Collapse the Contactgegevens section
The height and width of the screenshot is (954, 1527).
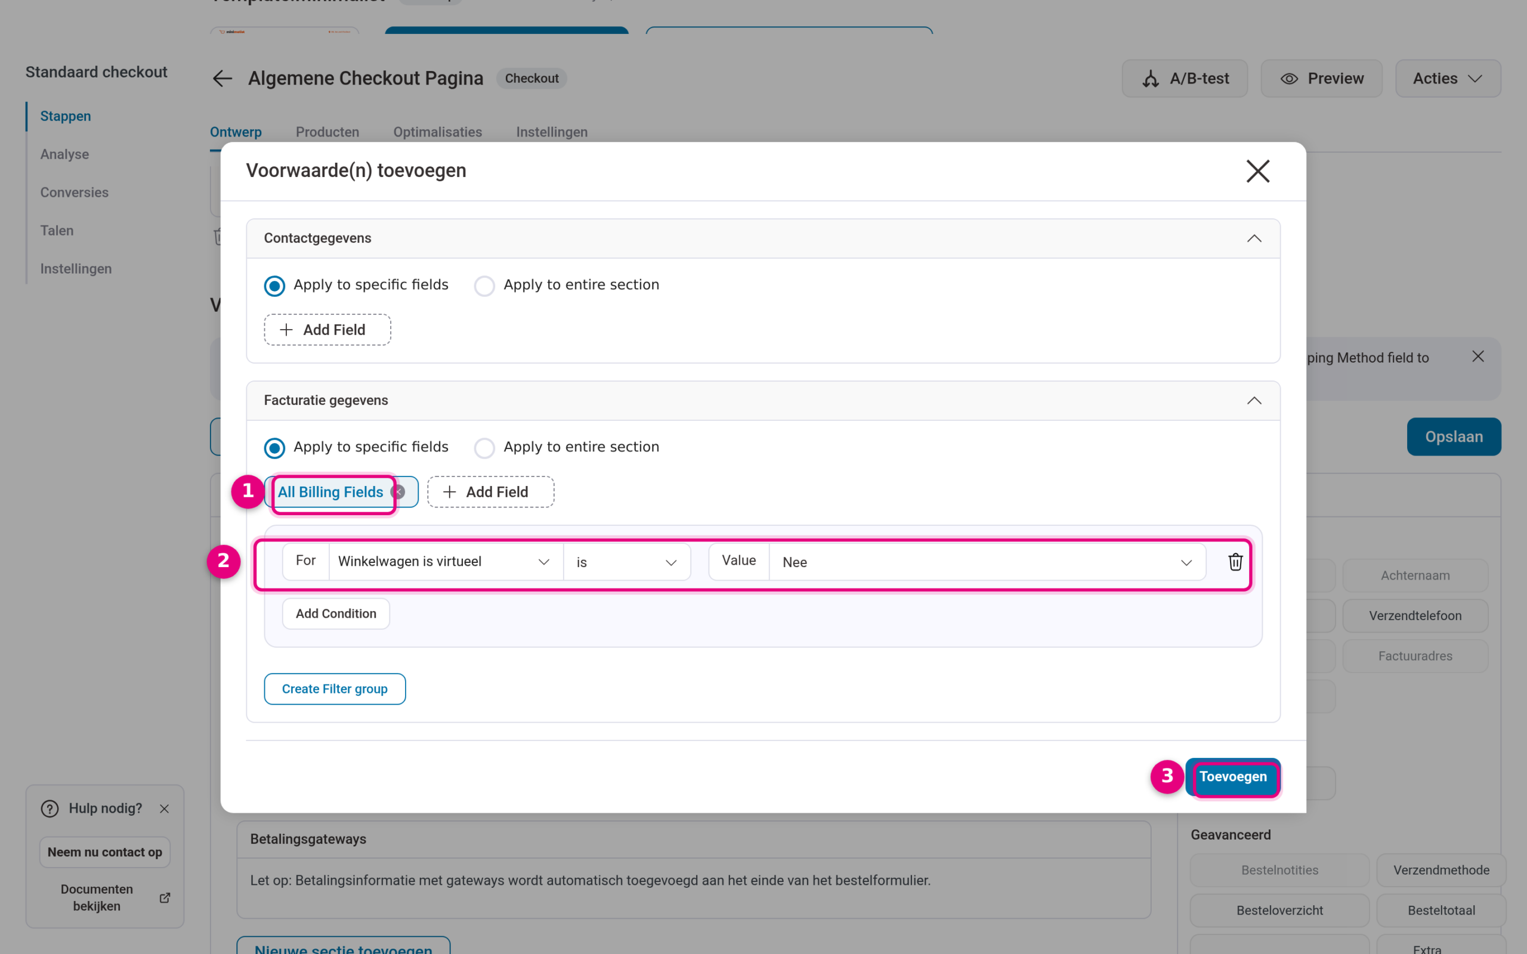(x=1254, y=238)
